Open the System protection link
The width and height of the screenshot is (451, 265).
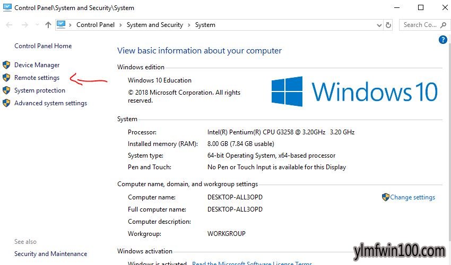(40, 90)
